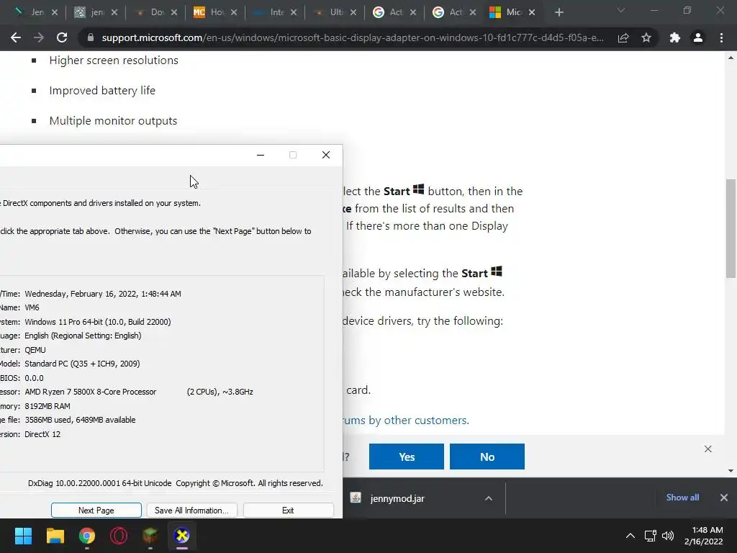Bookmark the page with the star icon
The image size is (737, 553).
point(646,37)
